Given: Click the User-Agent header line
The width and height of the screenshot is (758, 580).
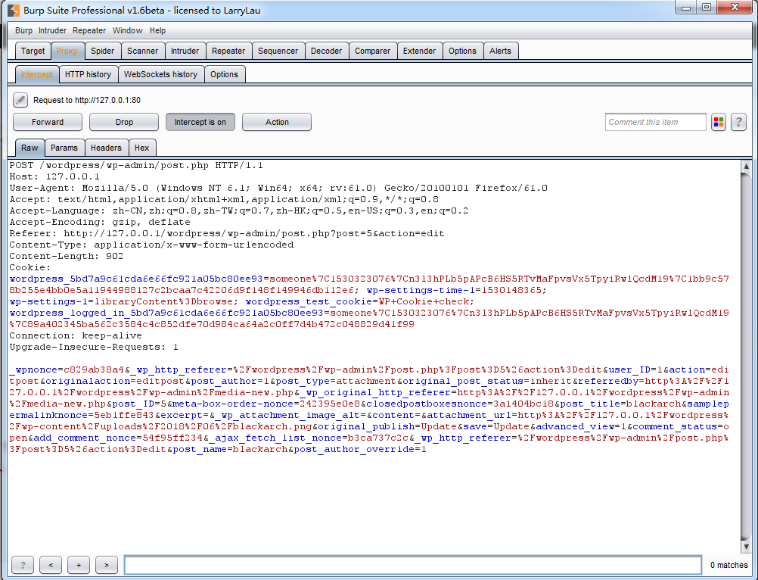Looking at the screenshot, I should coord(278,189).
